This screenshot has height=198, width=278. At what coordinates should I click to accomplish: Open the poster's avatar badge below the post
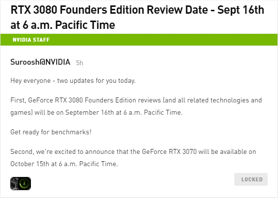(x=21, y=183)
